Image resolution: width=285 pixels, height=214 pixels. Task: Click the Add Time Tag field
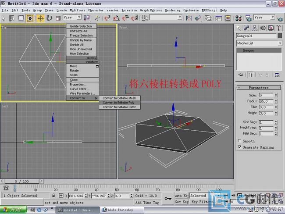147,203
